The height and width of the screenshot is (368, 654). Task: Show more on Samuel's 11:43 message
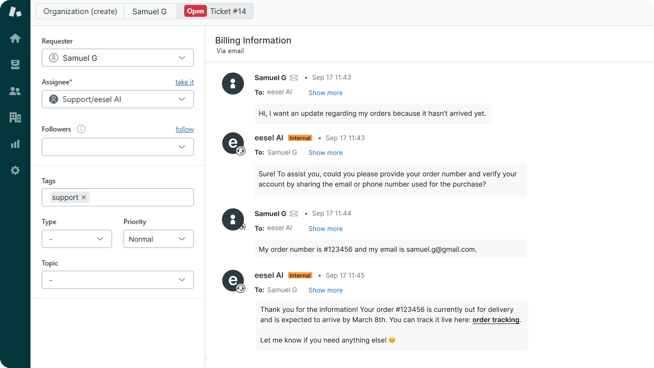tap(325, 93)
